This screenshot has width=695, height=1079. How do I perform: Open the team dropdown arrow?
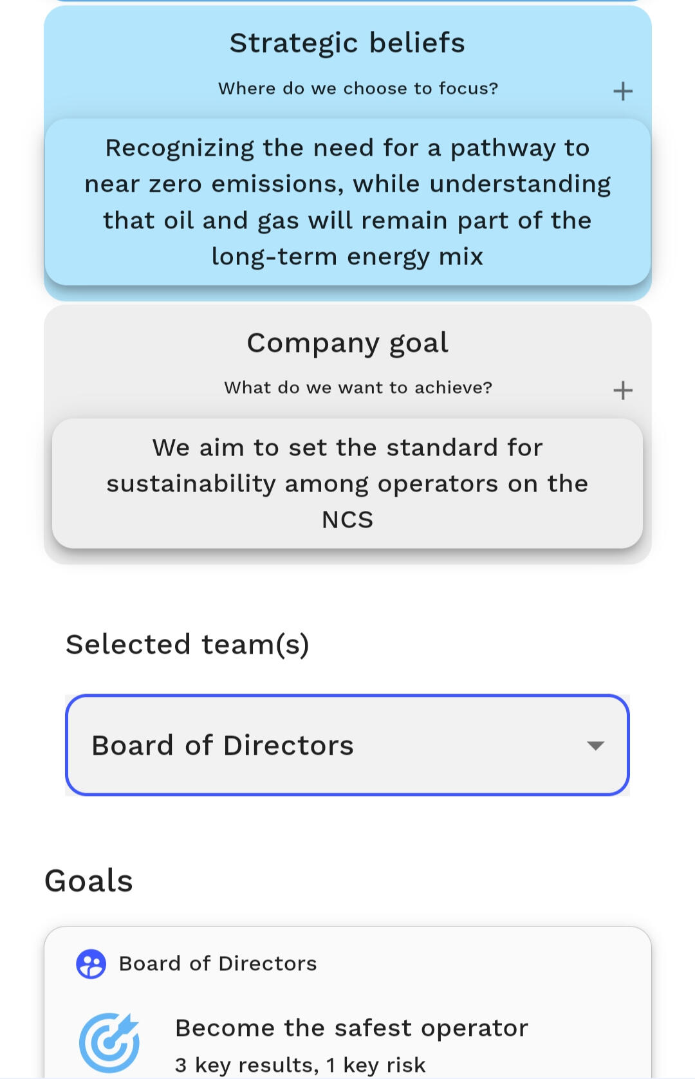tap(595, 746)
